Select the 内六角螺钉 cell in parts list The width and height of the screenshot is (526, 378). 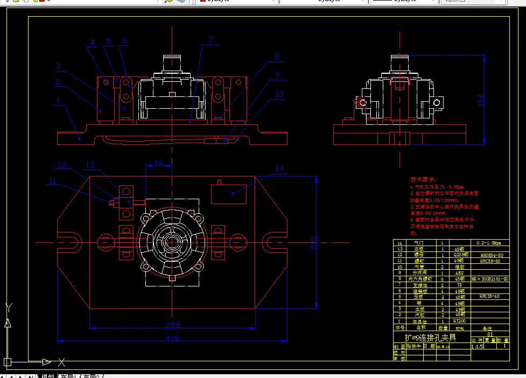point(420,279)
